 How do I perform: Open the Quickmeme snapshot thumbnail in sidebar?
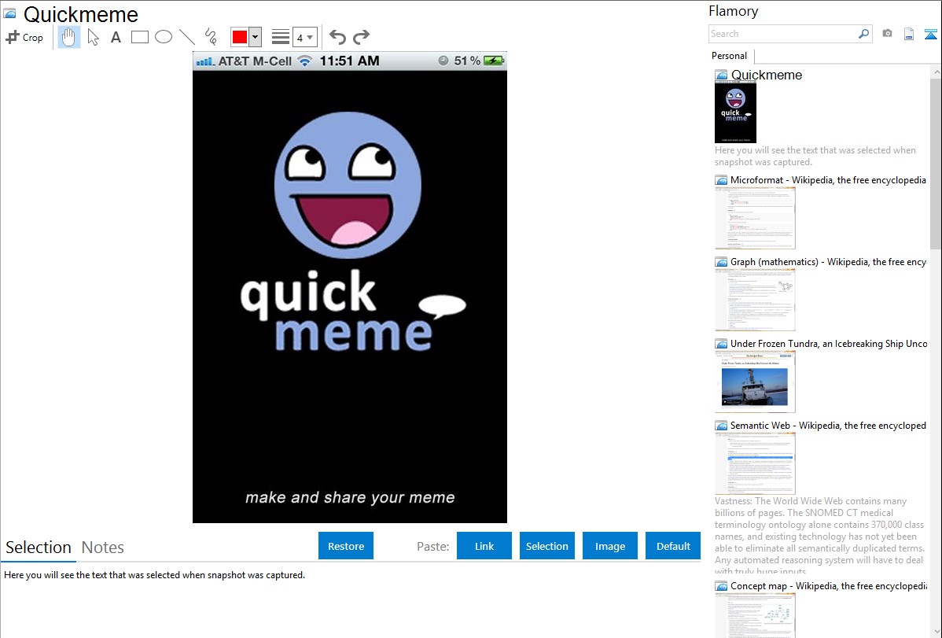coord(735,112)
